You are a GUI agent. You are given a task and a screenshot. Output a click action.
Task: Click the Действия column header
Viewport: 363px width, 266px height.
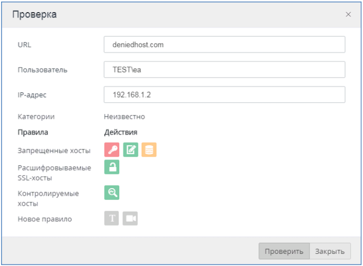click(x=121, y=132)
